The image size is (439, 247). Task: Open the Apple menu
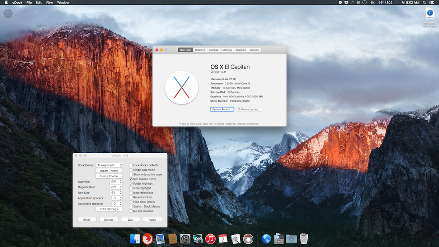6,3
